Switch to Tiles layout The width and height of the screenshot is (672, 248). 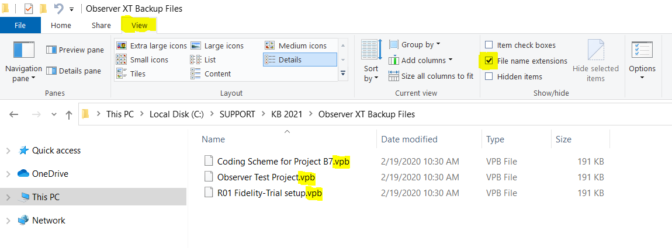(131, 74)
